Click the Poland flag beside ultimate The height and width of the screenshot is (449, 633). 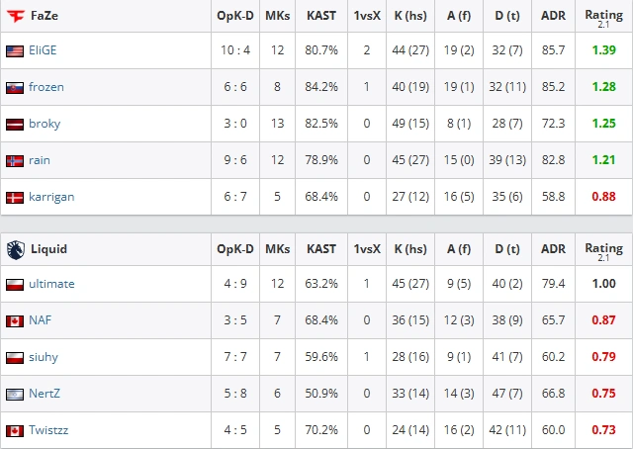click(15, 285)
